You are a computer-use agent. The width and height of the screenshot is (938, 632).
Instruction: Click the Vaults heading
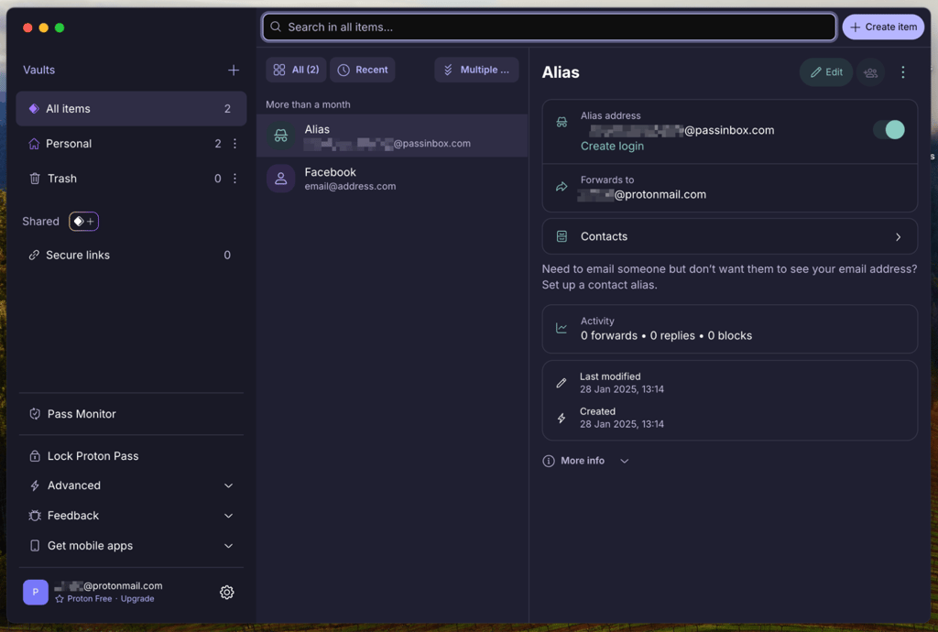click(38, 70)
